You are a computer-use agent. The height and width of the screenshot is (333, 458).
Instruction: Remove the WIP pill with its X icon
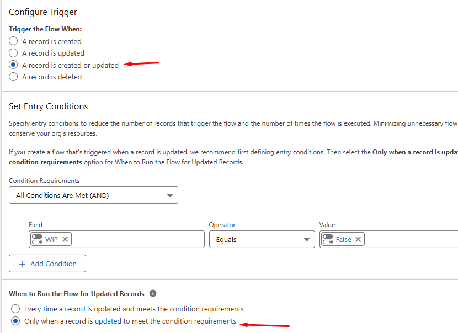click(x=65, y=239)
